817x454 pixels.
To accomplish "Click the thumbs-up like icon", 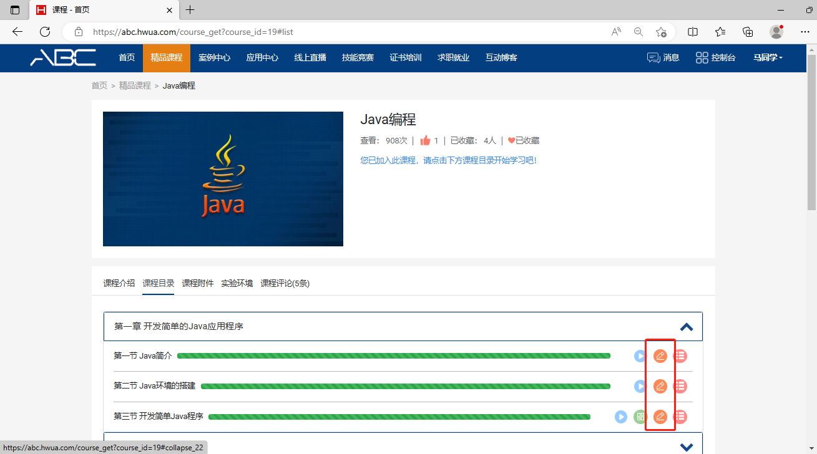I will pos(425,140).
